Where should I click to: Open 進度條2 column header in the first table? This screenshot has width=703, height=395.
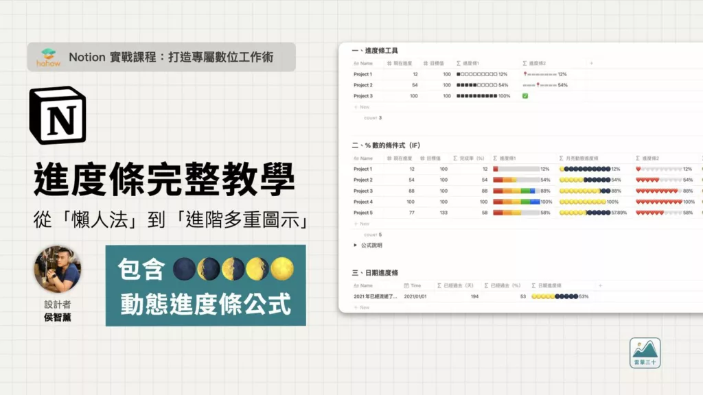534,63
